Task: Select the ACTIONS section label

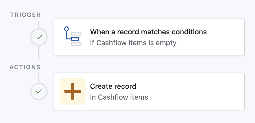Action: 25,67
